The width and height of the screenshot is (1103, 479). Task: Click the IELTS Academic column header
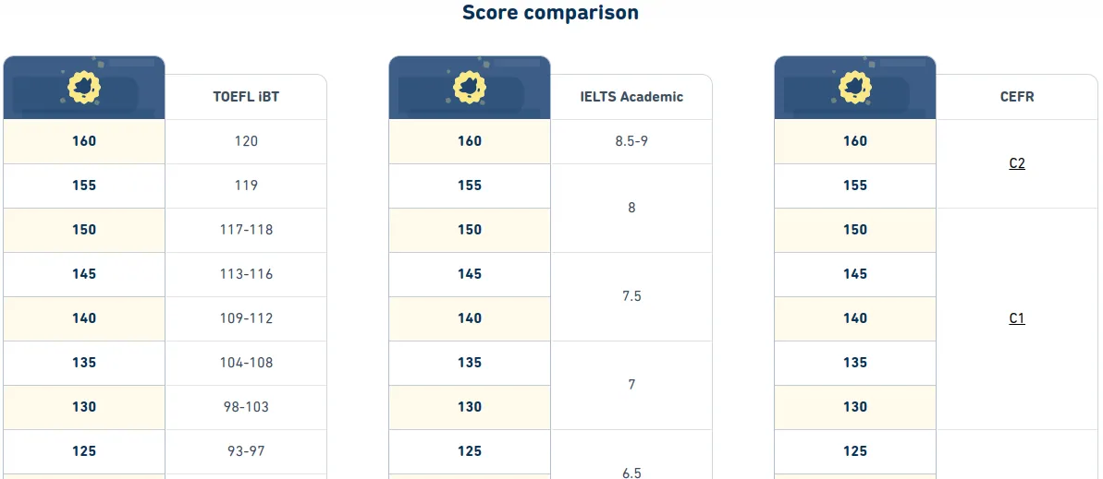(x=631, y=97)
